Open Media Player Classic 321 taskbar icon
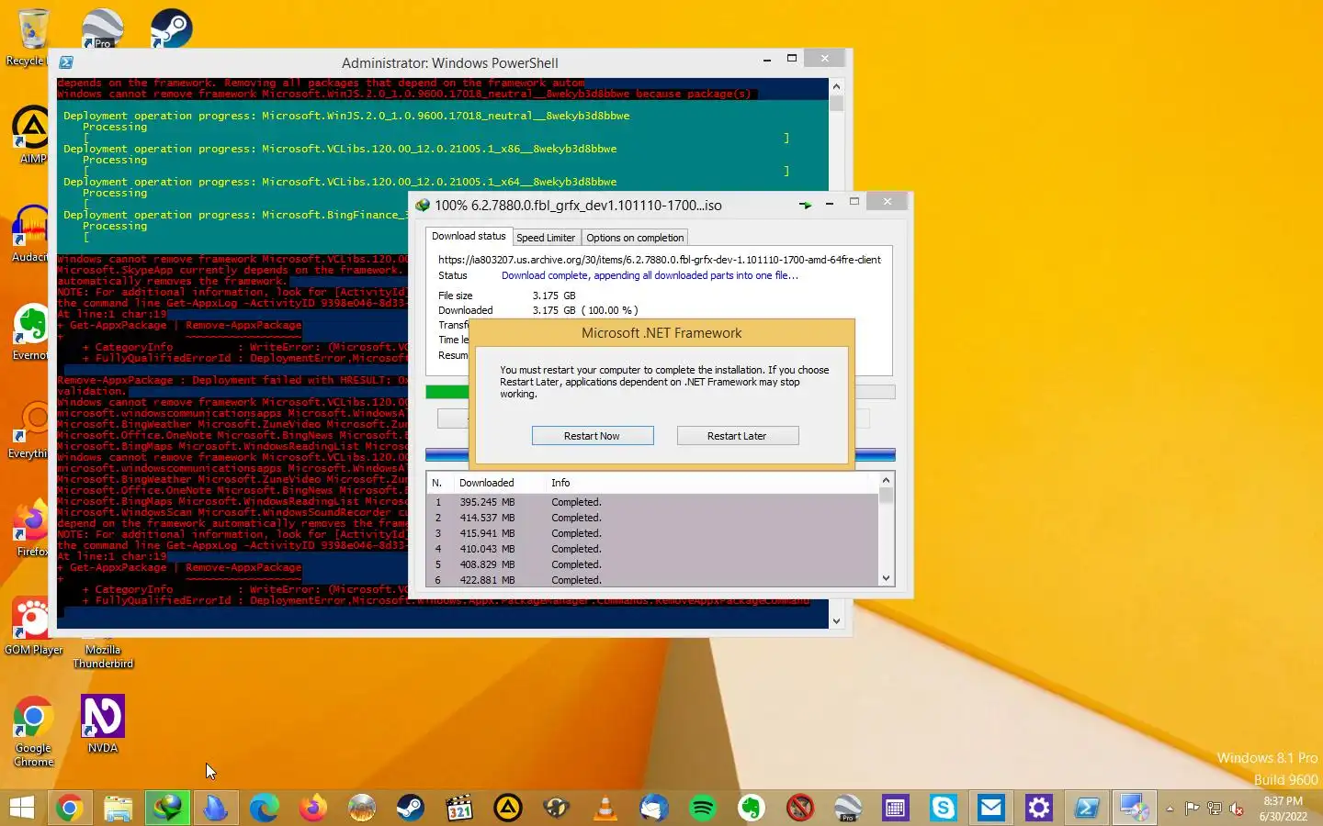 point(459,808)
